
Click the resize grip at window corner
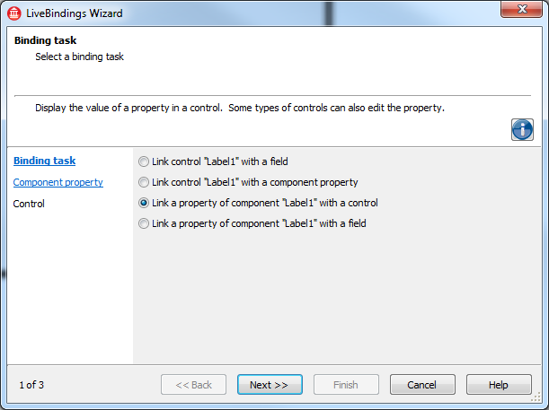click(x=536, y=397)
